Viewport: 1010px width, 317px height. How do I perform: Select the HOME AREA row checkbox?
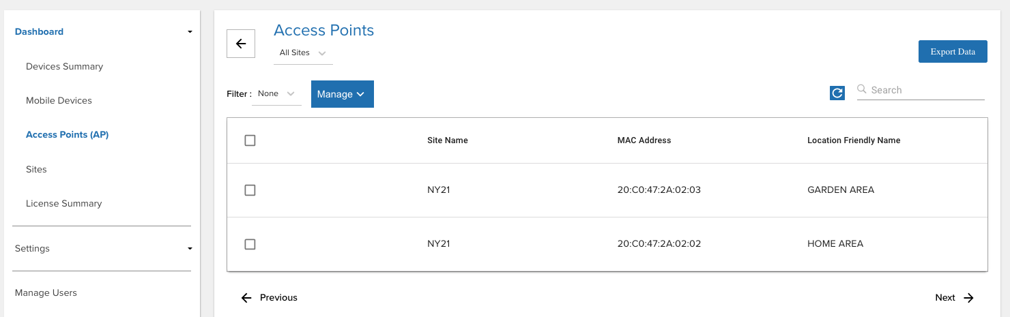tap(250, 244)
